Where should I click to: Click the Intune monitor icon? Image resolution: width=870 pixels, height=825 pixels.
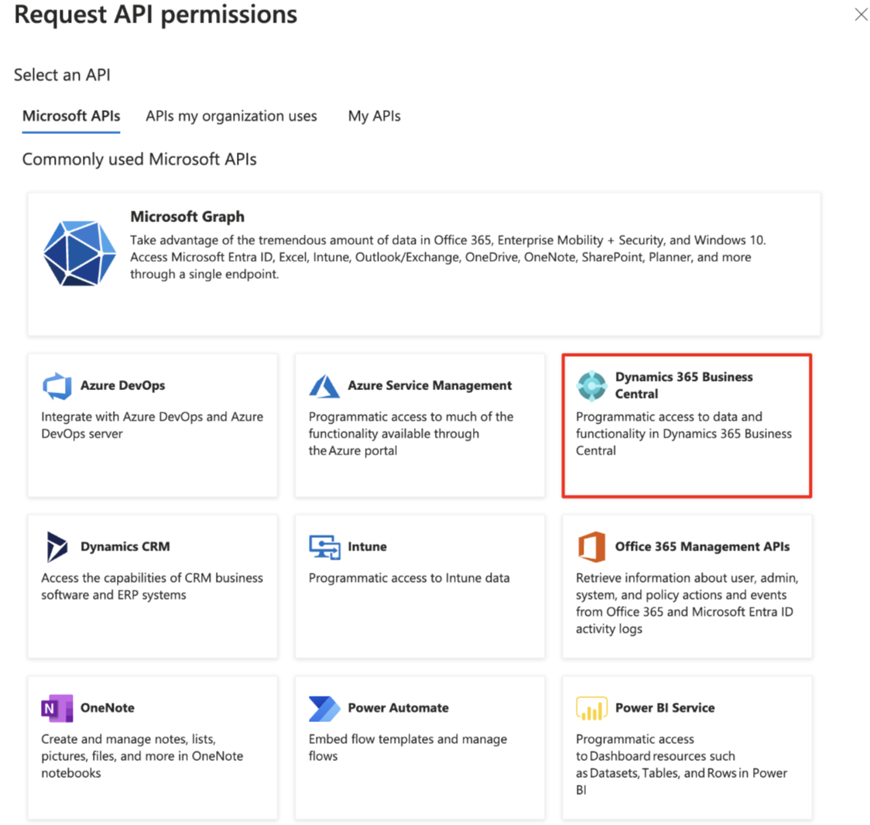pos(324,547)
